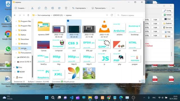Switch to large thumbnails view icon
Image resolution: width=180 pixels, height=101 pixels.
click(143, 81)
